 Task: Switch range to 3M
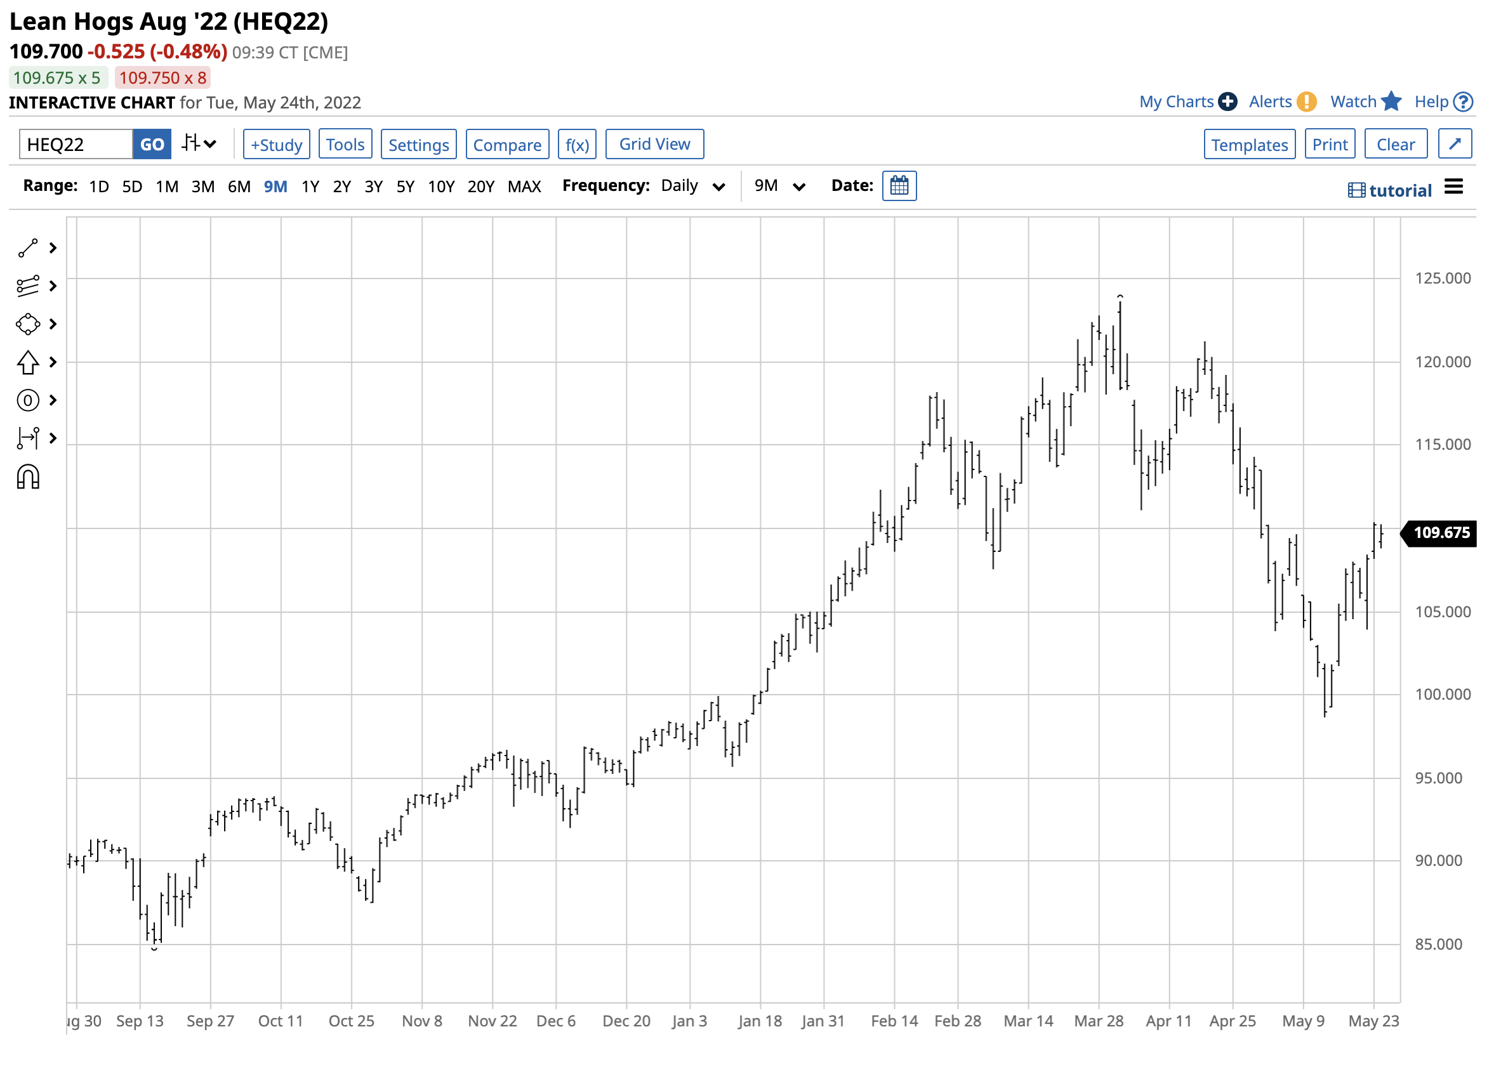coord(202,187)
